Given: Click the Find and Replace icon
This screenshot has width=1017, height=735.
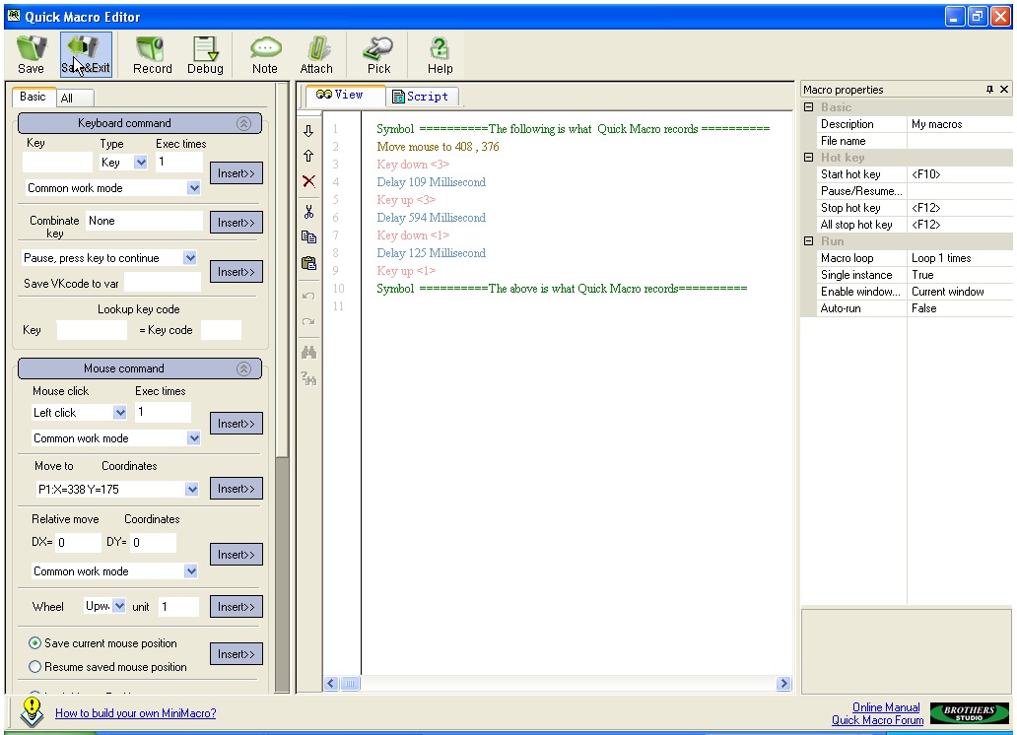Looking at the screenshot, I should (x=308, y=378).
